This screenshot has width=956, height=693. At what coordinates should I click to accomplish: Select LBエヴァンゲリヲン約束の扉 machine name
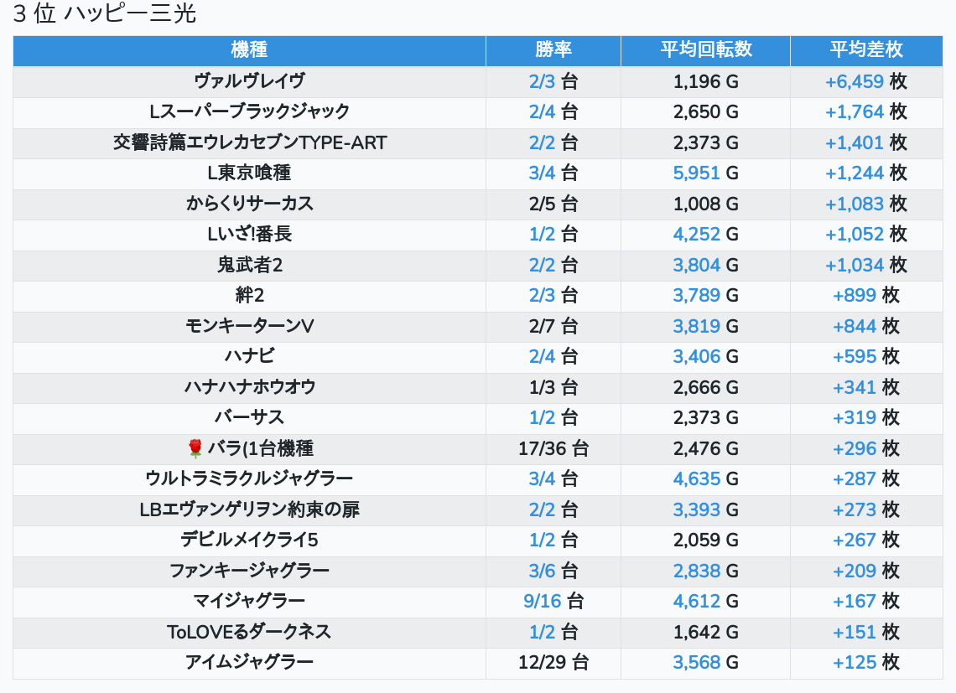(249, 509)
